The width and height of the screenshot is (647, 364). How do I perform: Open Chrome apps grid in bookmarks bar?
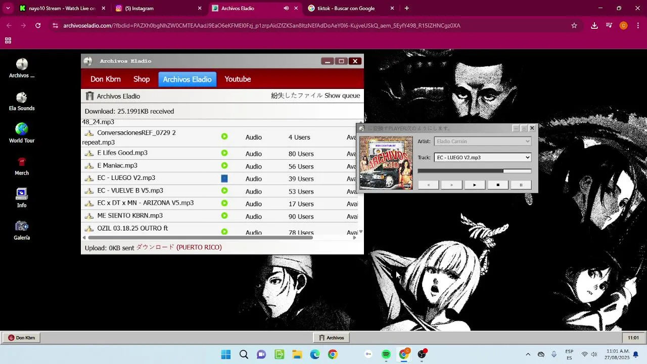[8, 40]
